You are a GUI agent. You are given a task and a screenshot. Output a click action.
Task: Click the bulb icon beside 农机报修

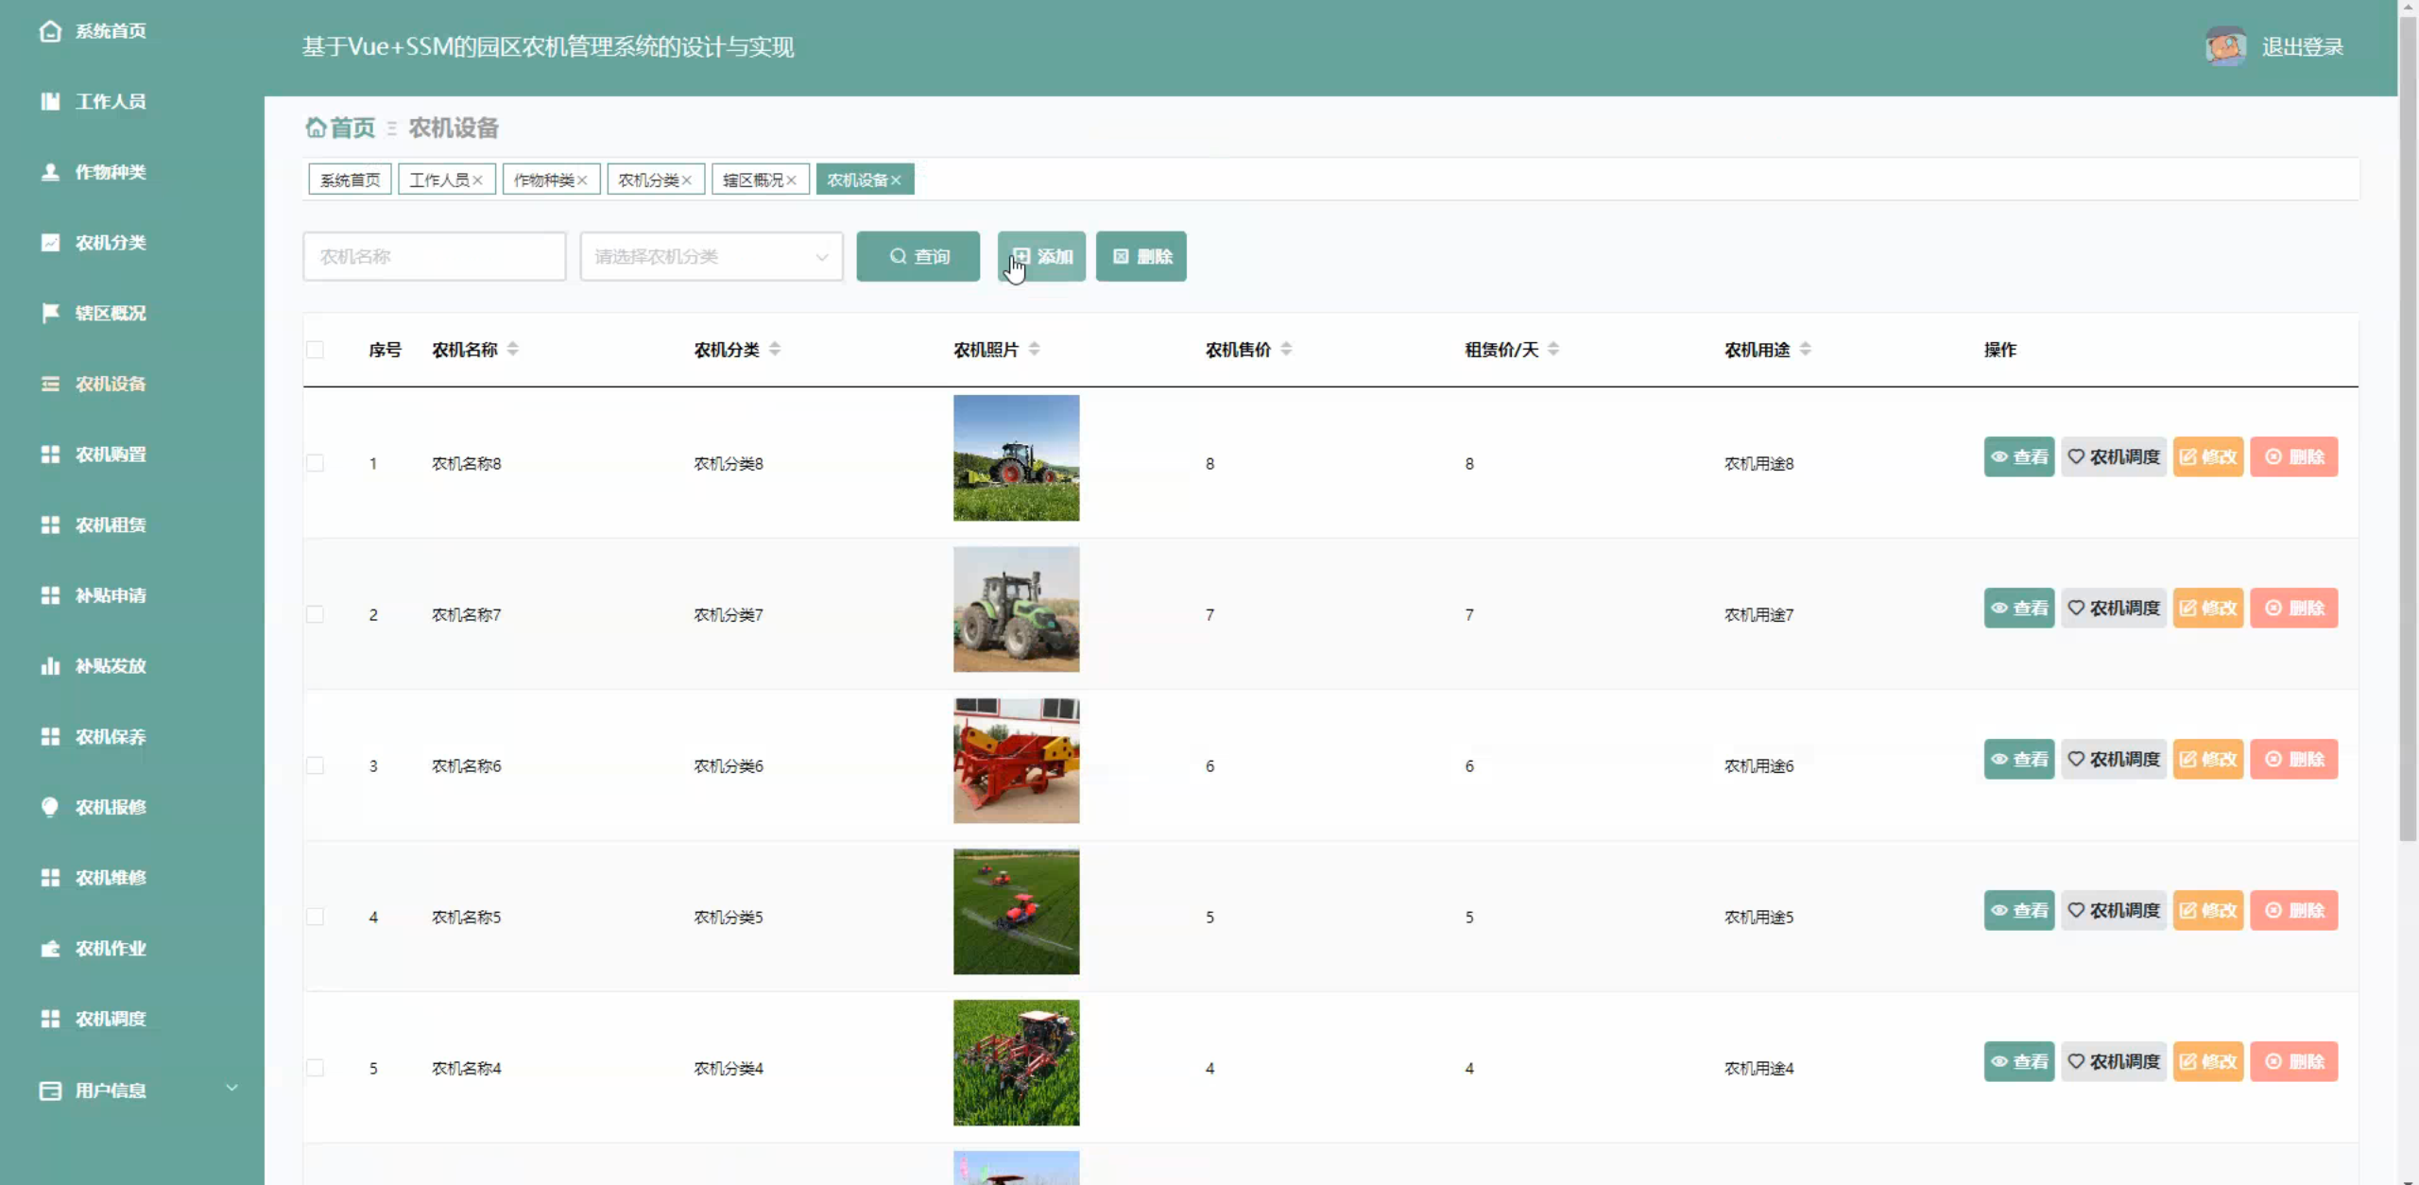(51, 807)
